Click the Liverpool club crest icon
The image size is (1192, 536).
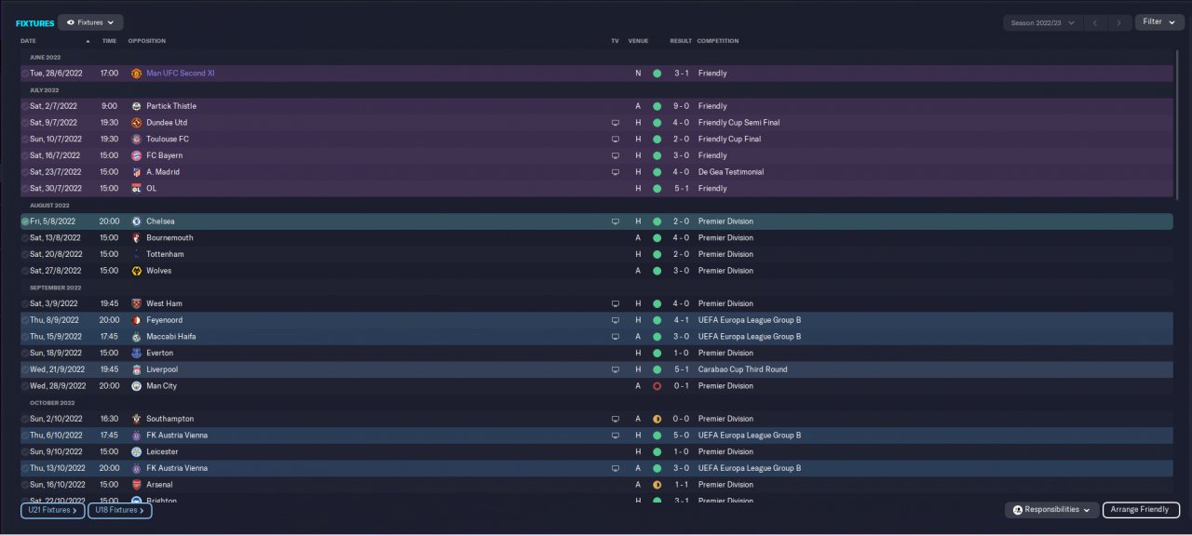137,369
